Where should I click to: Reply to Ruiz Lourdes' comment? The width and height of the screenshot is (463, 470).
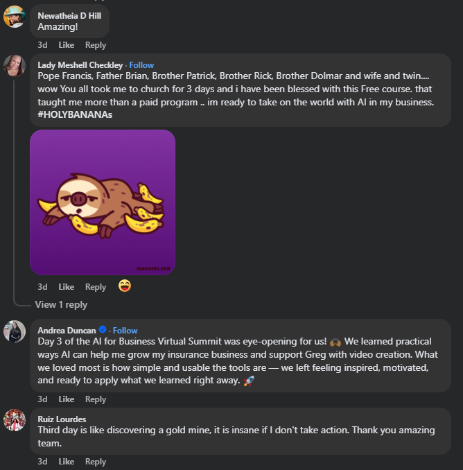click(x=96, y=462)
